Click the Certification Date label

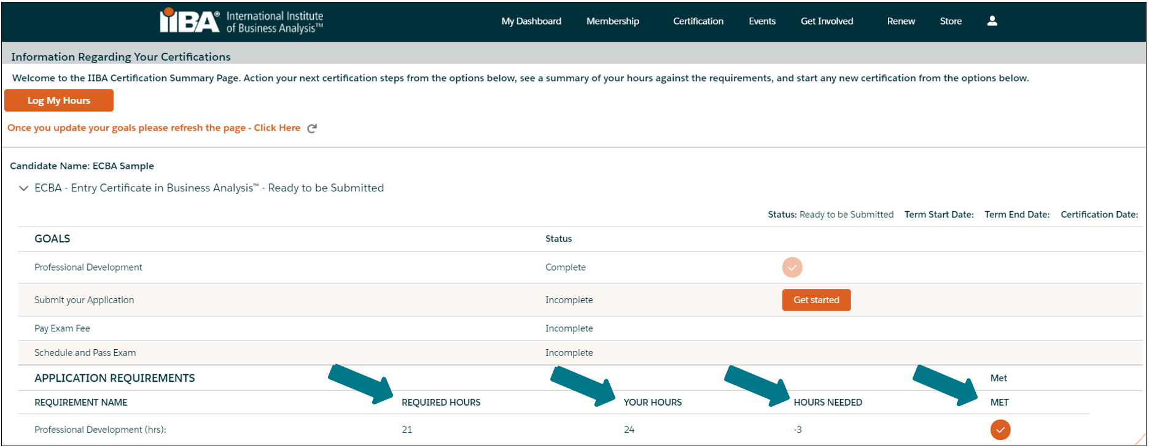click(1099, 215)
